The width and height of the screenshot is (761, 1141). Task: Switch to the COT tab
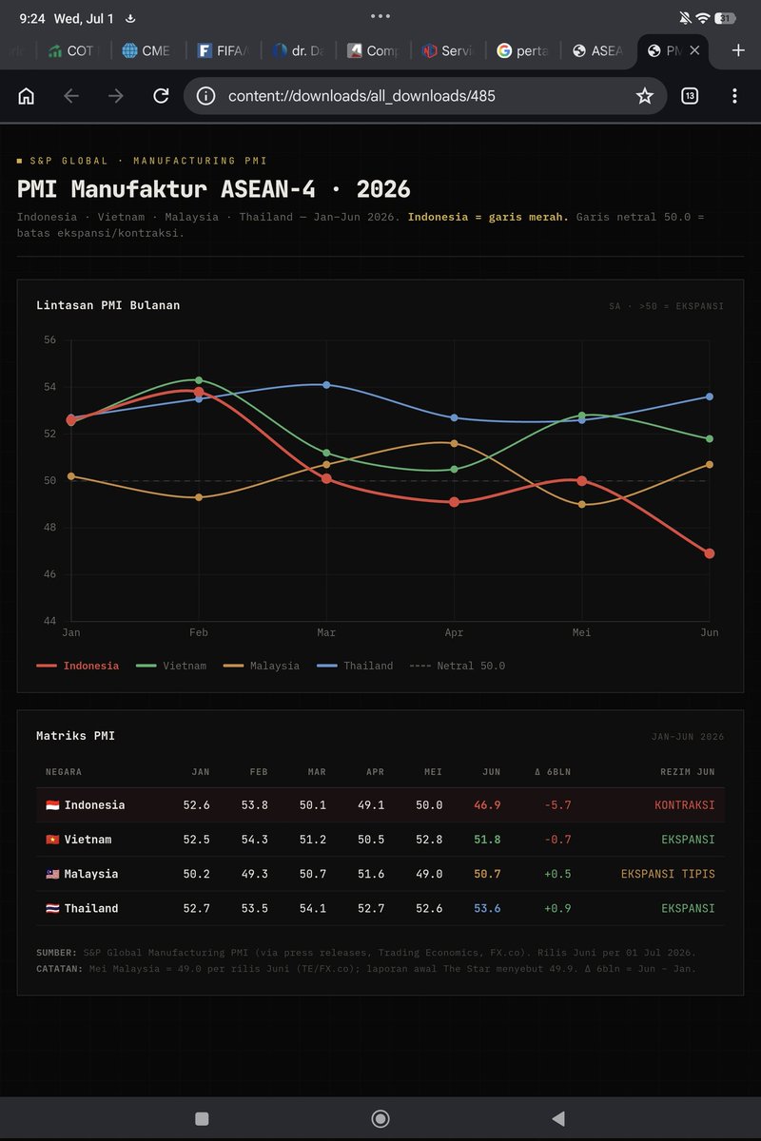tap(72, 50)
